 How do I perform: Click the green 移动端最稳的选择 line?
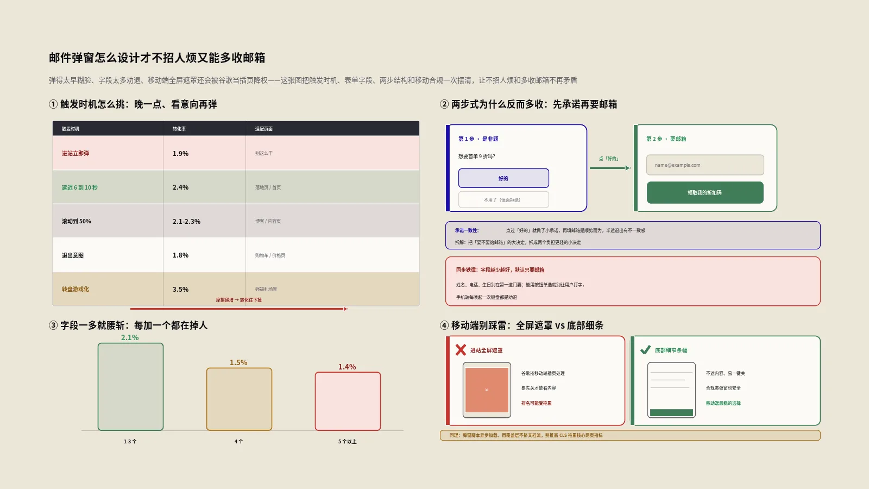[723, 403]
